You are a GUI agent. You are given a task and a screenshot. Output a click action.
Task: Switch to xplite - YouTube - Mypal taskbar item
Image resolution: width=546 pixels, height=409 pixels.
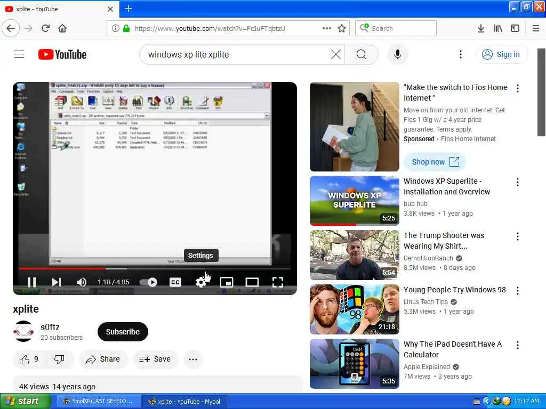(x=184, y=402)
